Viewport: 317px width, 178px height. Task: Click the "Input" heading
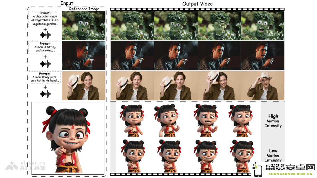(67, 3)
